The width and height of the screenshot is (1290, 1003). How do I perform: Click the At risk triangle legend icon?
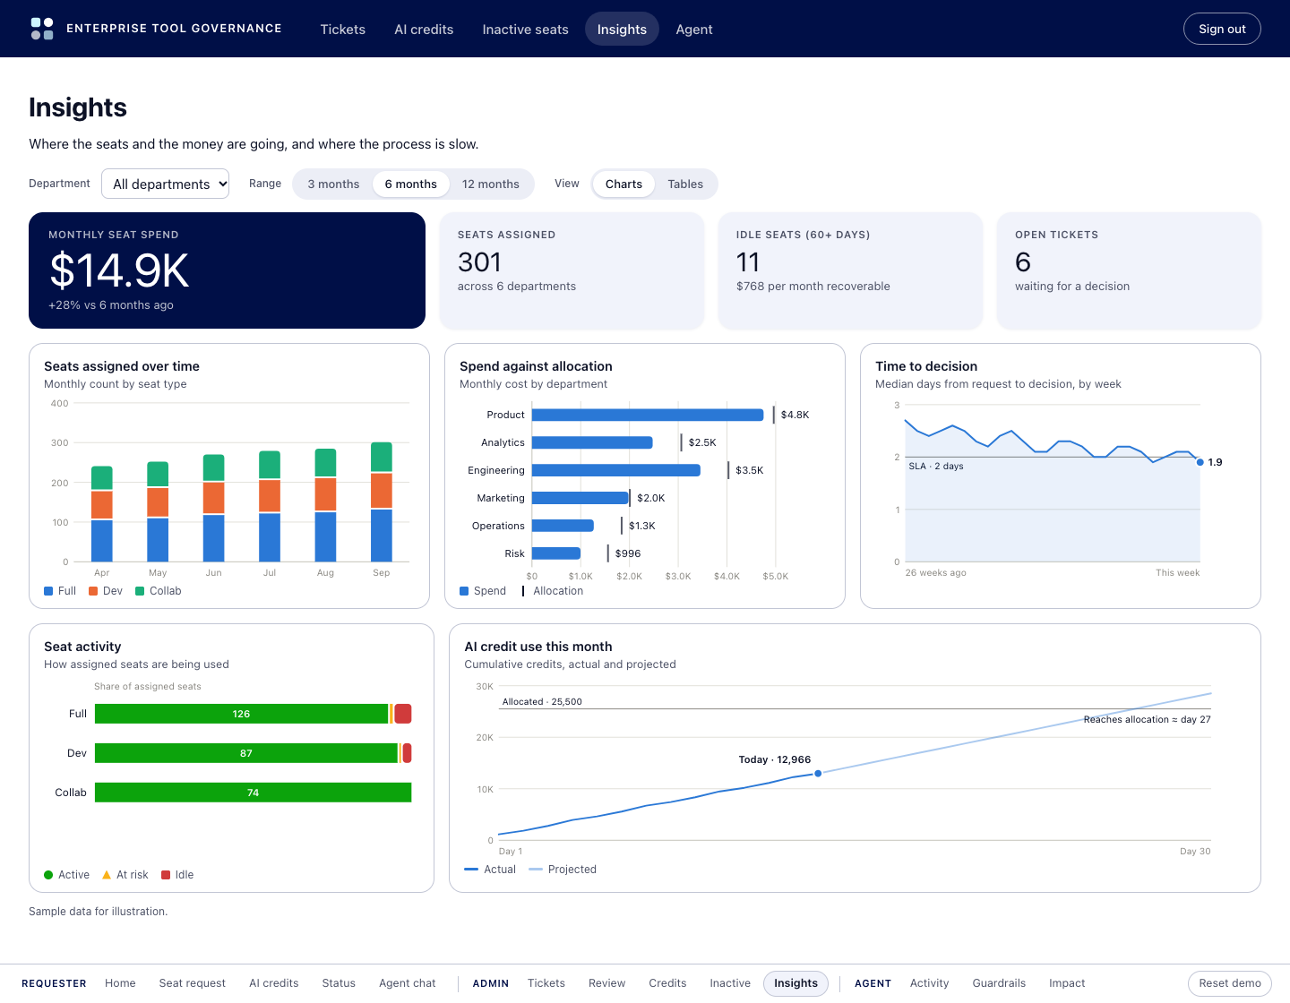coord(107,875)
